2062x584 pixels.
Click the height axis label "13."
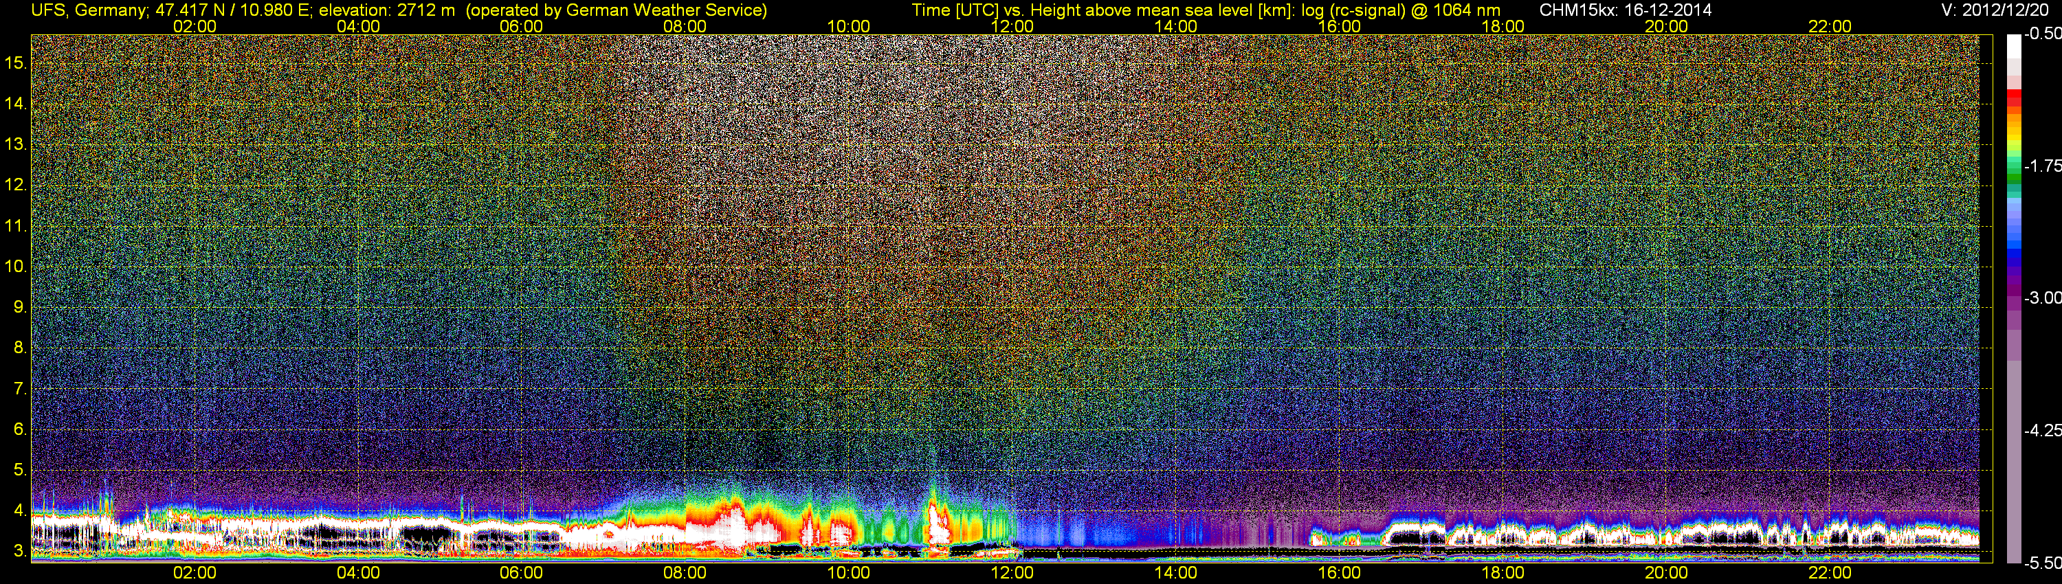tap(16, 144)
